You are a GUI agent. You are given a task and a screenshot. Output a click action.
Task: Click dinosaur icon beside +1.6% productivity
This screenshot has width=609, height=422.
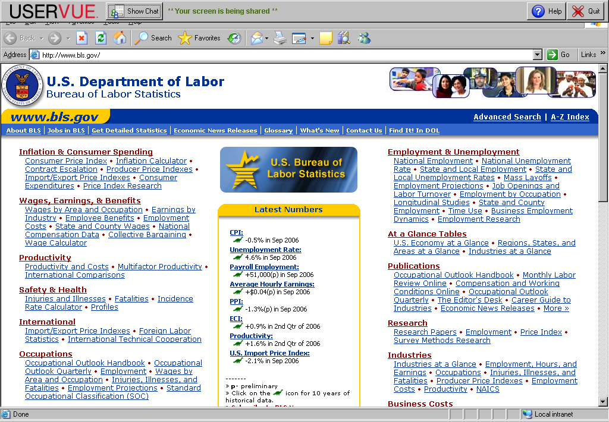pyautogui.click(x=238, y=343)
